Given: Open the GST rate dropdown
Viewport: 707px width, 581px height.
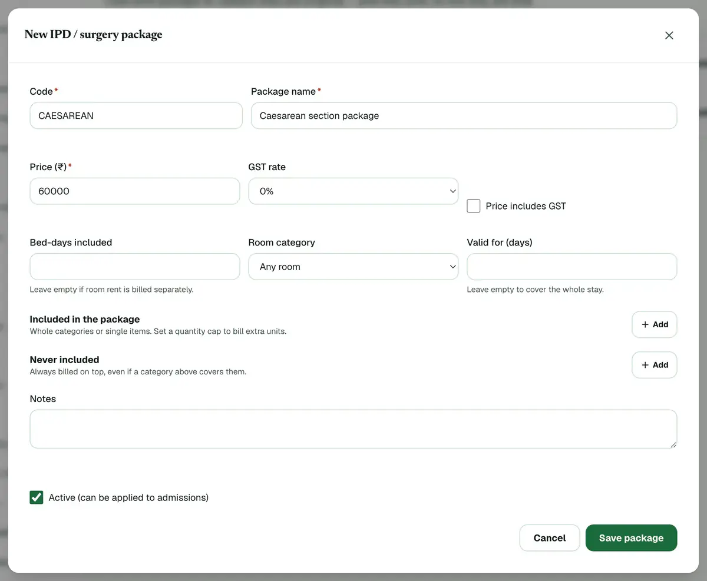Looking at the screenshot, I should pos(353,191).
